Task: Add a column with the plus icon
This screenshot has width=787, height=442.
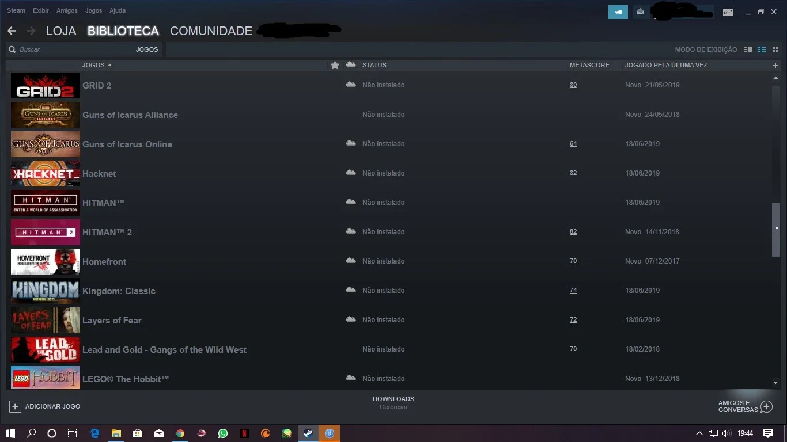Action: point(775,66)
